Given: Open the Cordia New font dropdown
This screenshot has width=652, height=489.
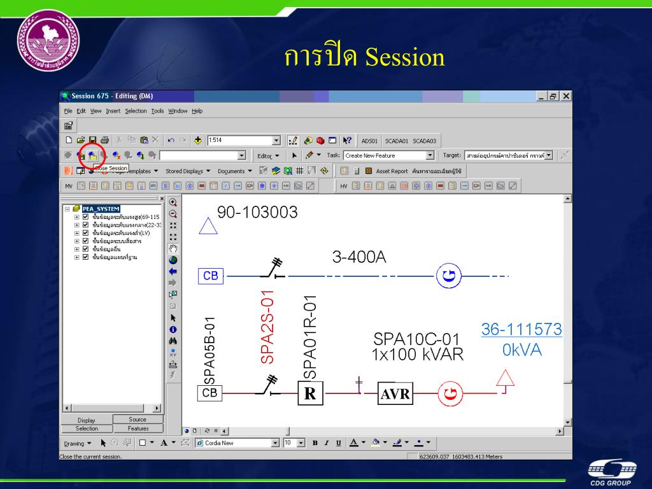Looking at the screenshot, I should pos(275,443).
